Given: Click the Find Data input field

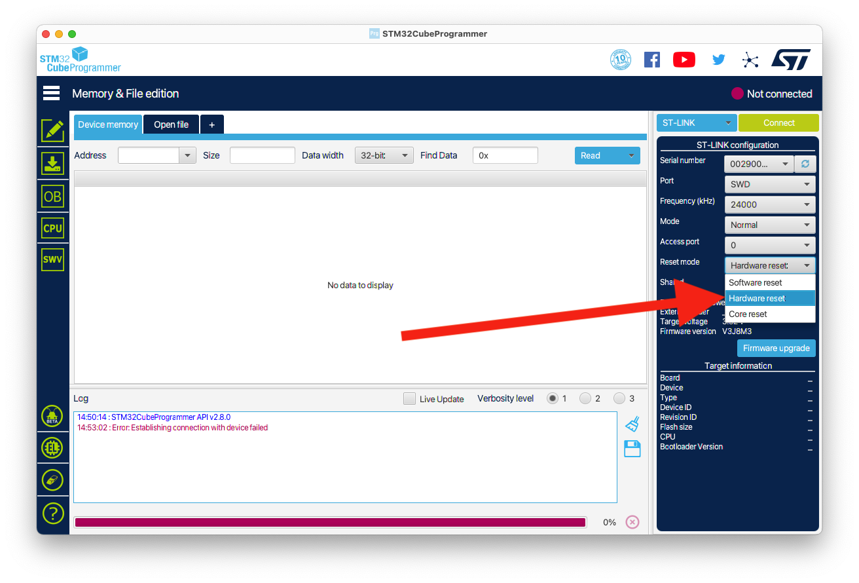Looking at the screenshot, I should pos(505,155).
